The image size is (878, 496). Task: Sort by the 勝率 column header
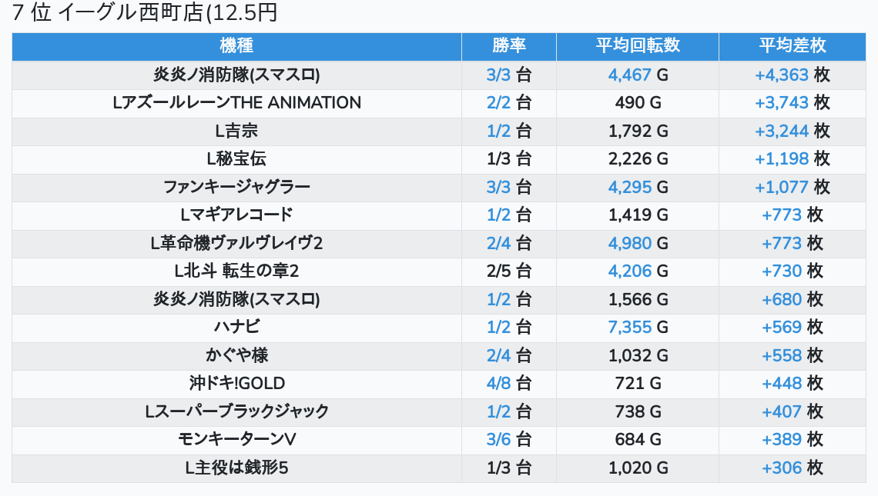point(509,46)
